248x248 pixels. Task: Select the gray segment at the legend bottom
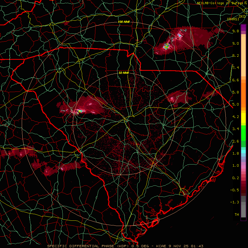243,211
